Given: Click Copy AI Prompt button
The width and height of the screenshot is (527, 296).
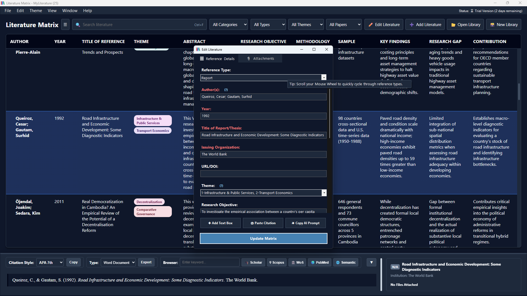Looking at the screenshot, I should coord(305,223).
